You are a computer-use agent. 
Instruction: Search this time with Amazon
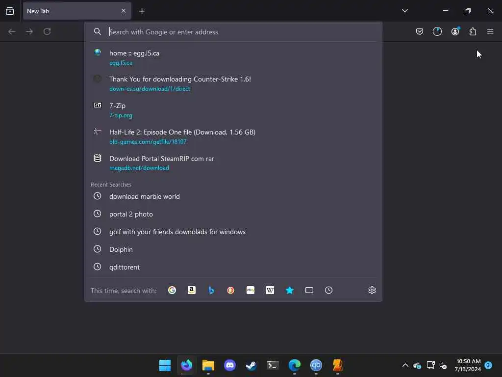pos(192,290)
